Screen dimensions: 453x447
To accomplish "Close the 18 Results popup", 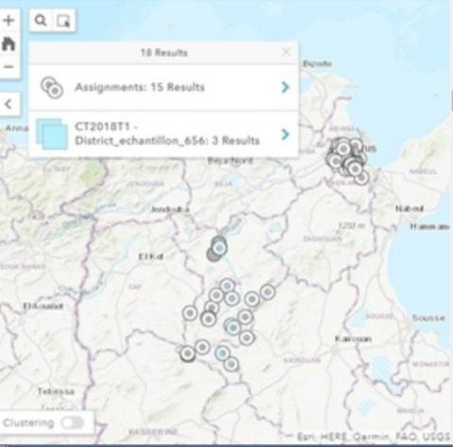I will pos(286,52).
